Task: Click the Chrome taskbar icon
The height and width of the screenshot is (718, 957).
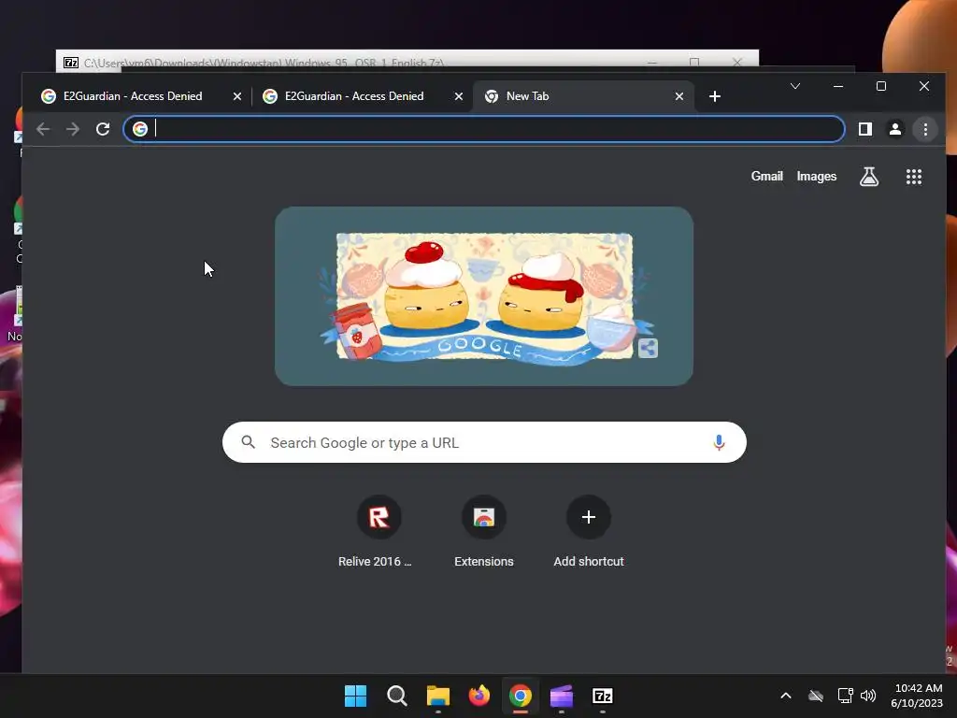Action: pyautogui.click(x=520, y=696)
